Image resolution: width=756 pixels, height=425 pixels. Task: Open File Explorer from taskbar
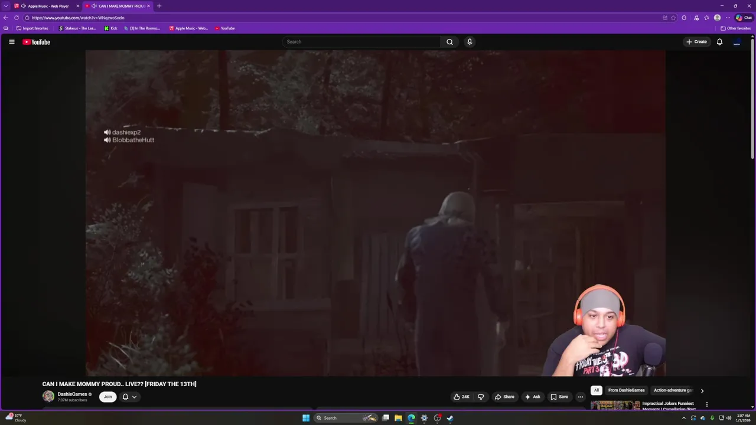click(398, 418)
